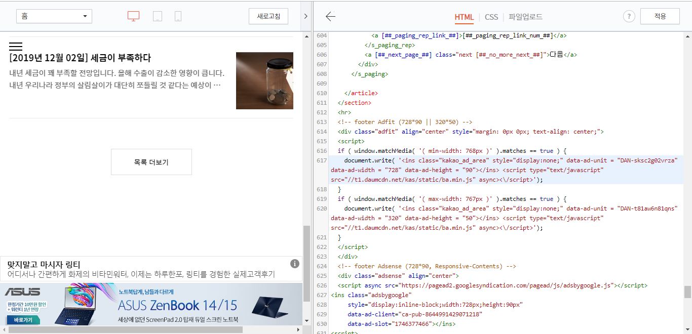Click the 새로고침 button

(268, 16)
